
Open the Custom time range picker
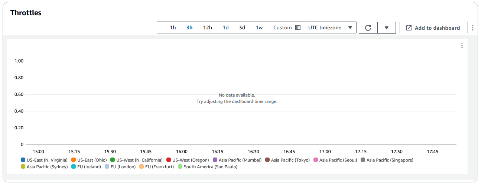click(x=283, y=27)
